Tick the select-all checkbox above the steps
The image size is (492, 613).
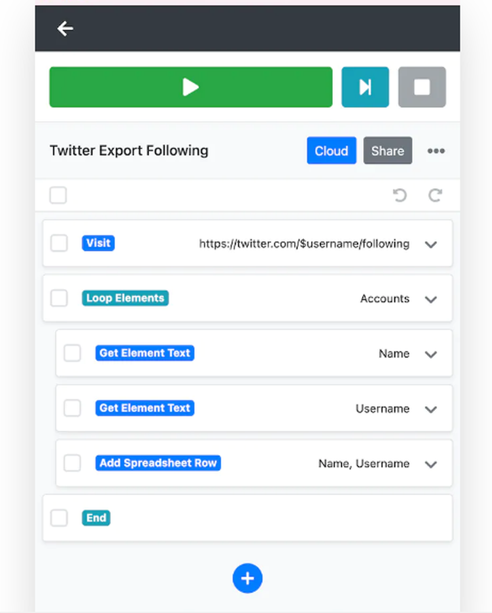[x=58, y=195]
